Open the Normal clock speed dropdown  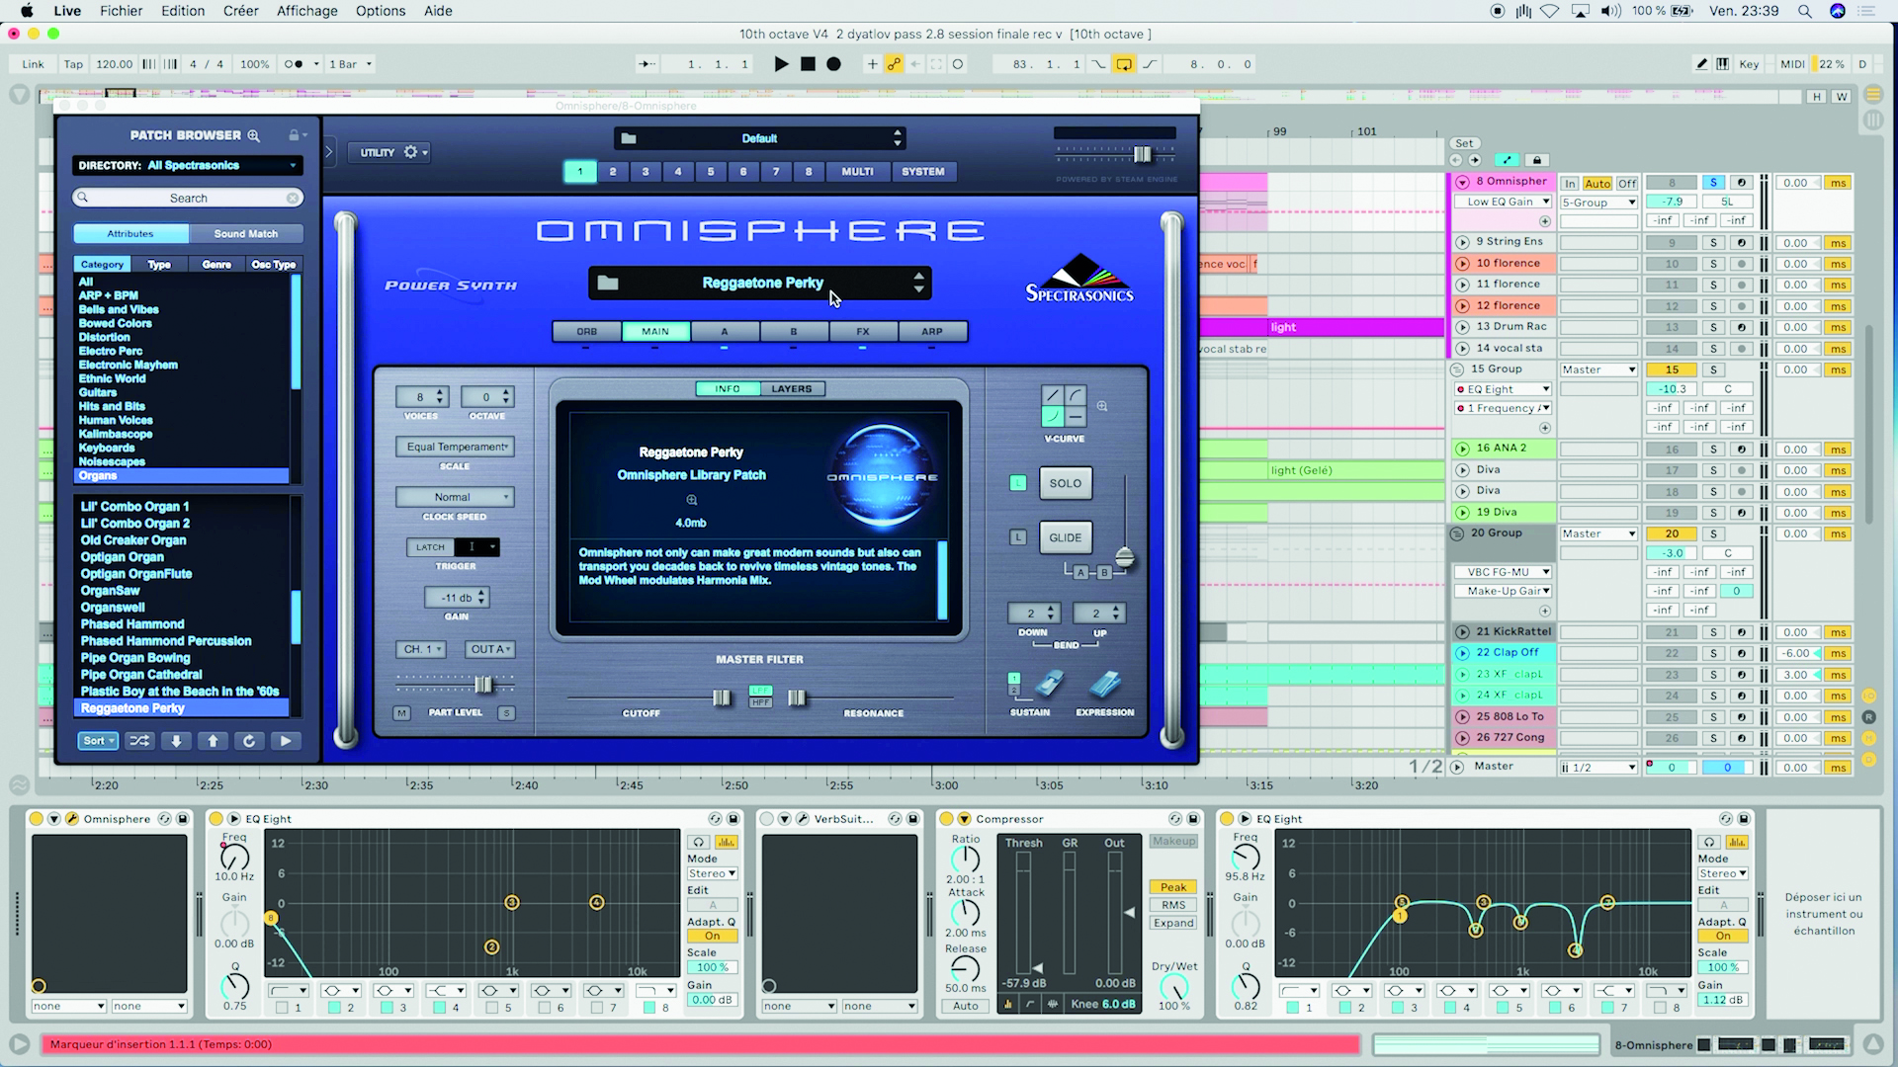click(456, 497)
